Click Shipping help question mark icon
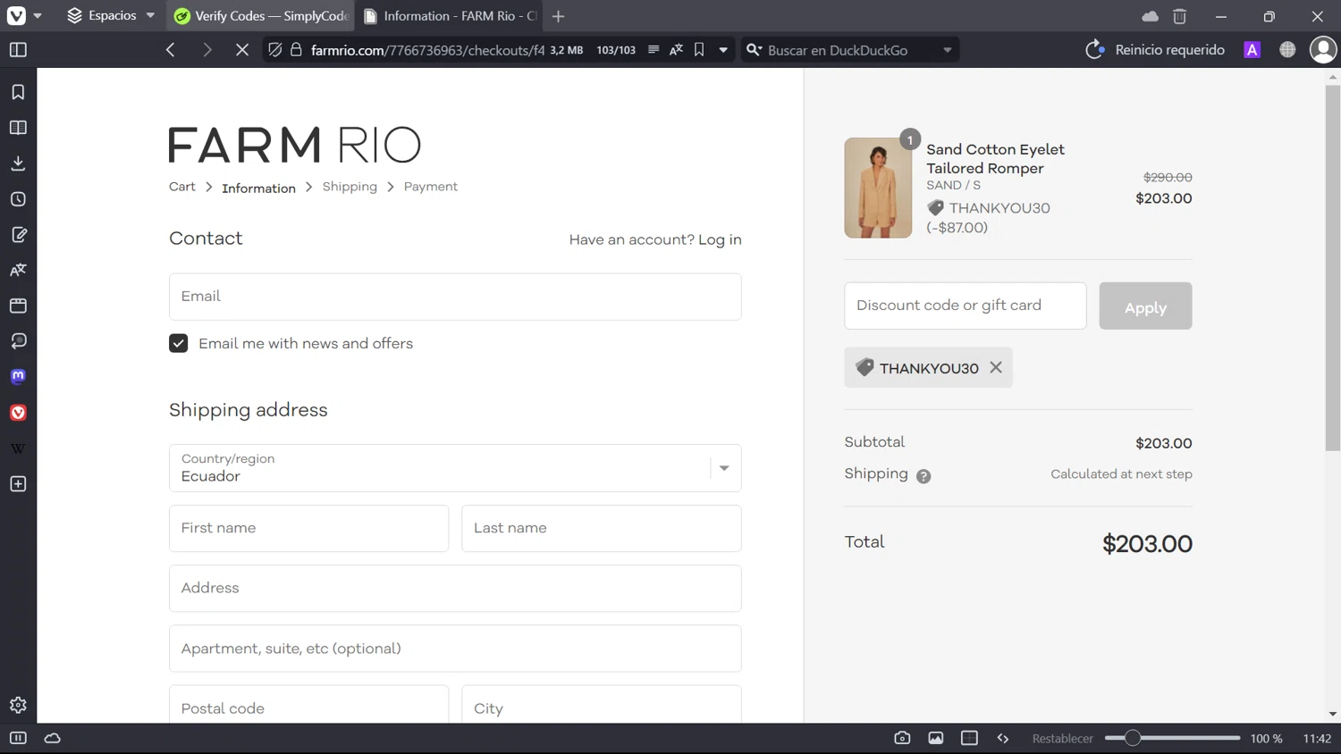Viewport: 1341px width, 754px height. pyautogui.click(x=924, y=476)
